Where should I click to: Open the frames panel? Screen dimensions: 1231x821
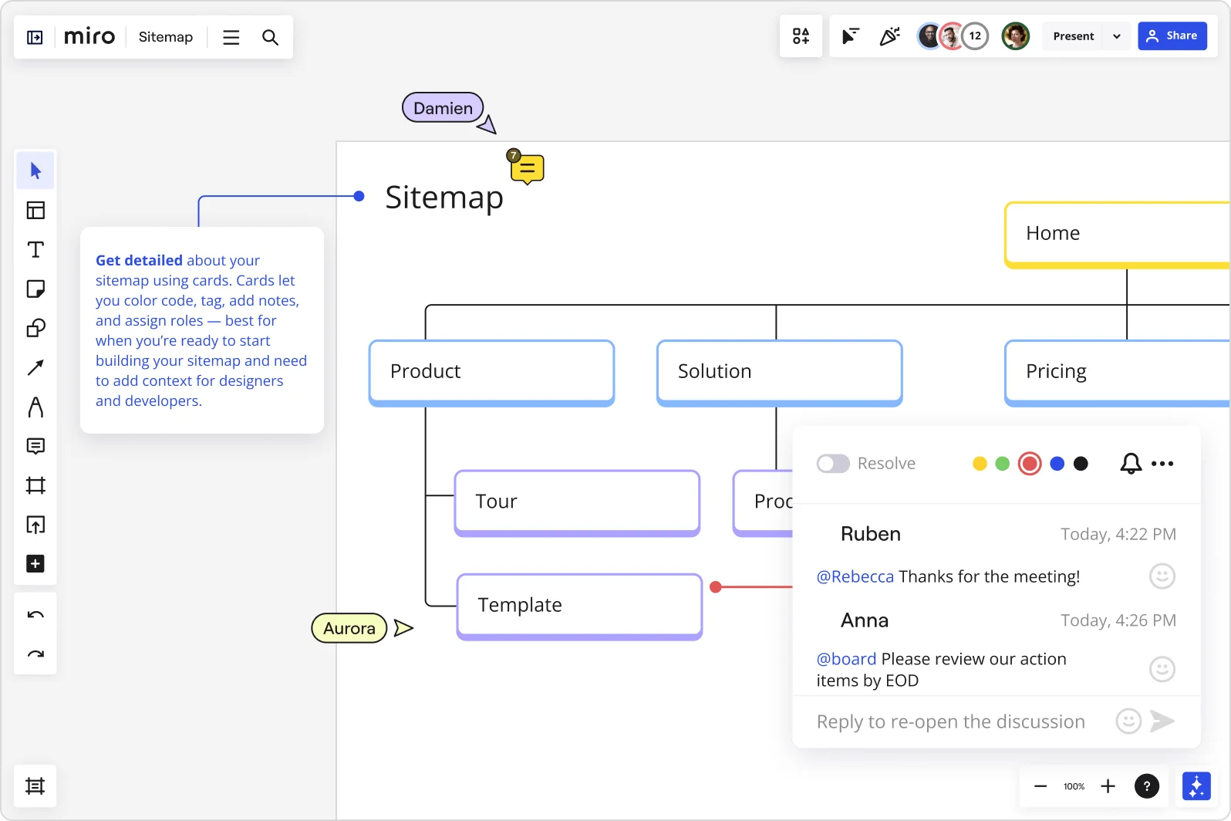pos(35,786)
